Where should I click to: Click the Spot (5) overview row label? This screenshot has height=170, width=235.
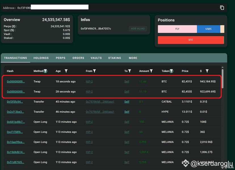coord(9,30)
